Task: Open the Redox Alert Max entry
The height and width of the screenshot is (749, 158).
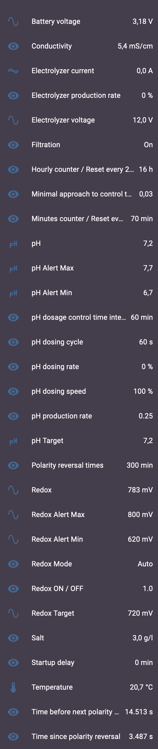Action: click(79, 515)
